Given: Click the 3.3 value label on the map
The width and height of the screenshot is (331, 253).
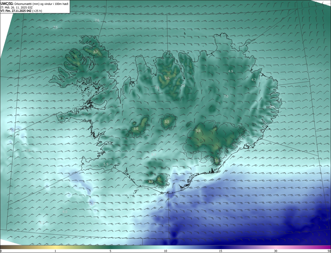Looking at the screenshot, I should click(151, 182).
